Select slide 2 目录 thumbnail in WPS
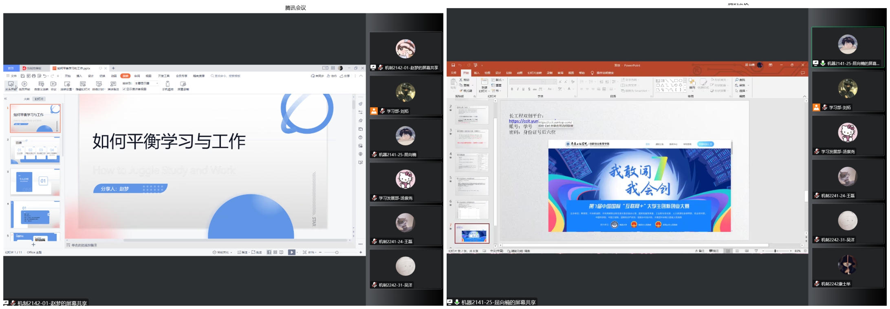Image resolution: width=890 pixels, height=309 pixels. pos(35,150)
